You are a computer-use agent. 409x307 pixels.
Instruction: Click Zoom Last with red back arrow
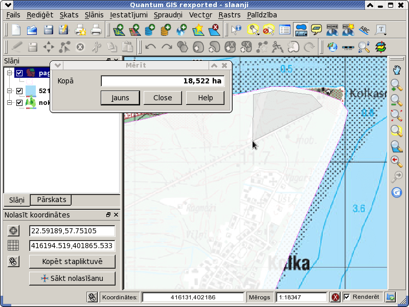point(397,161)
